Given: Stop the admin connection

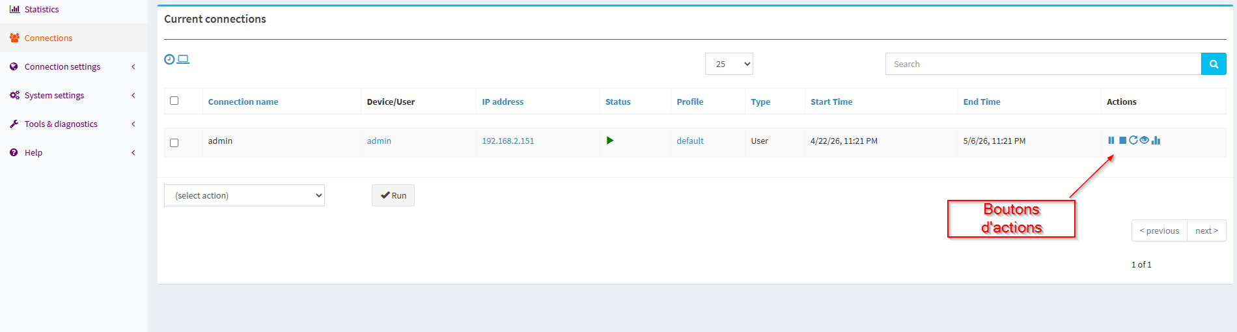Looking at the screenshot, I should [x=1122, y=141].
